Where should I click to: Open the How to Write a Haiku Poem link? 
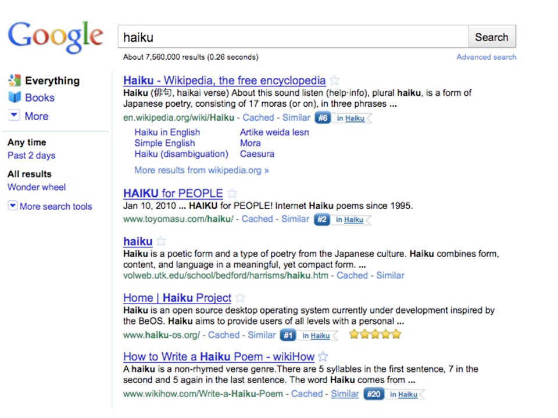coord(219,356)
